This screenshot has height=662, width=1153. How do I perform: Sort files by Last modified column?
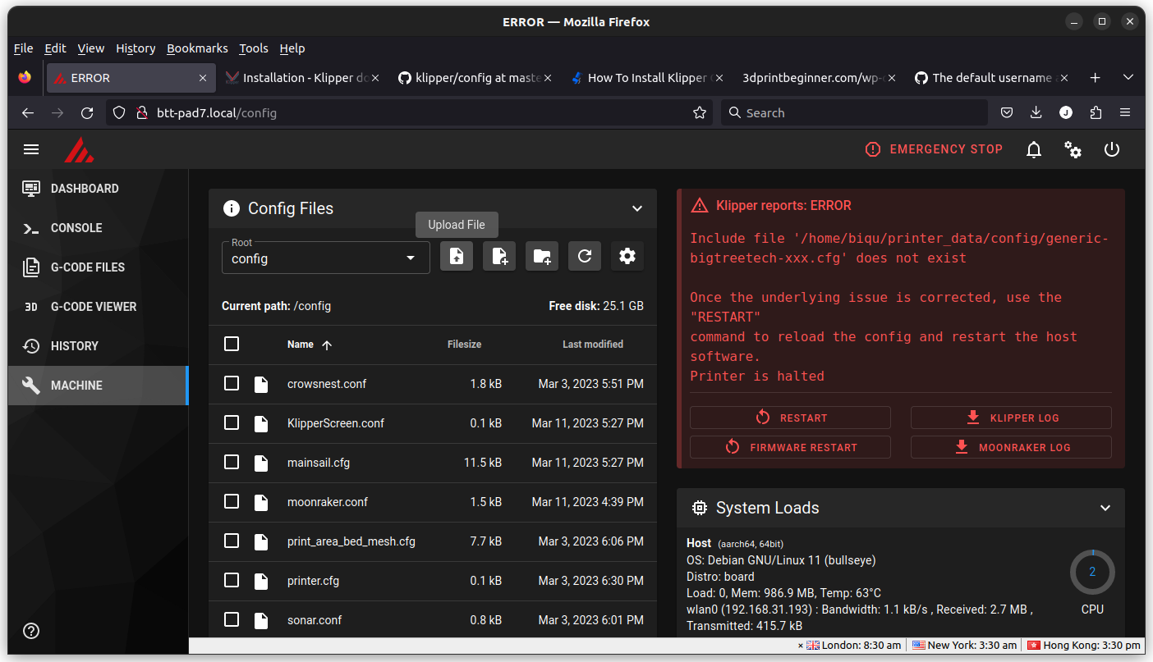point(593,345)
